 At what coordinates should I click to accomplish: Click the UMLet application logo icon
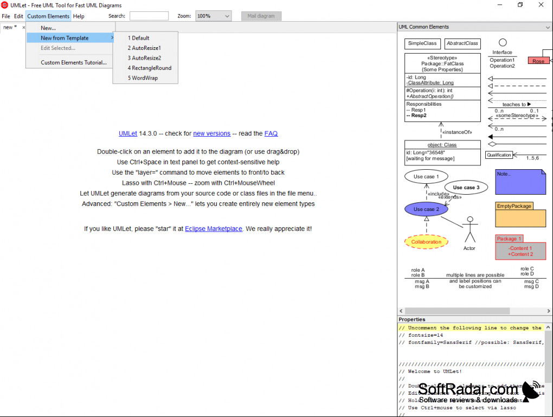pos(4,5)
